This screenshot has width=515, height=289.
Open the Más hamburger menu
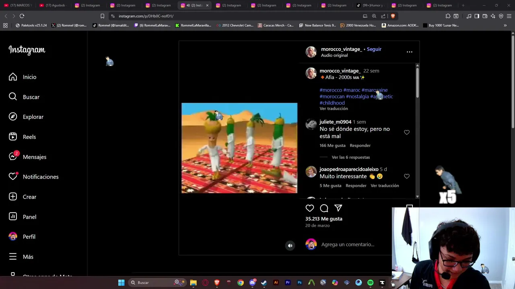click(21, 257)
